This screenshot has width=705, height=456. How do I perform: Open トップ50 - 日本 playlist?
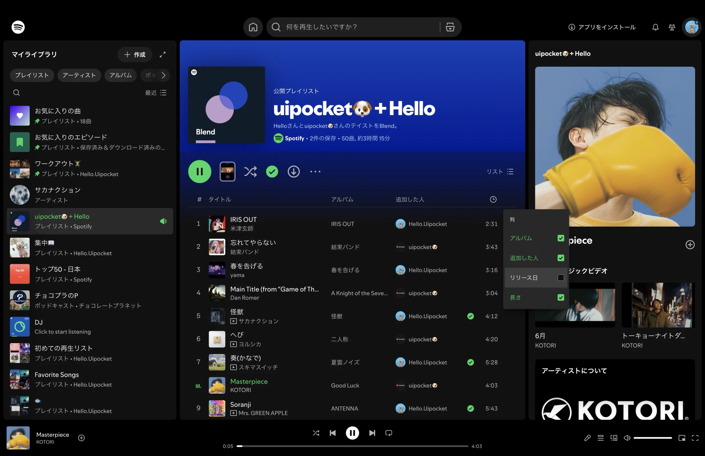(90, 274)
